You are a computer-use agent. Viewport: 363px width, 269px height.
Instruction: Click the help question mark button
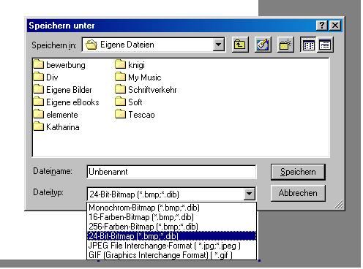pyautogui.click(x=321, y=26)
